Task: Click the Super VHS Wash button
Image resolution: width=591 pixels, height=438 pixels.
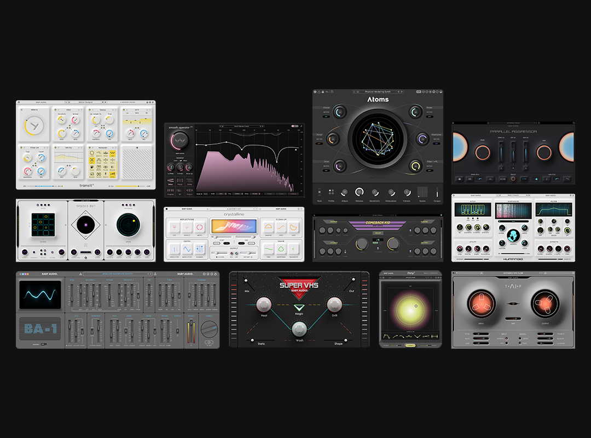Action: point(299,329)
